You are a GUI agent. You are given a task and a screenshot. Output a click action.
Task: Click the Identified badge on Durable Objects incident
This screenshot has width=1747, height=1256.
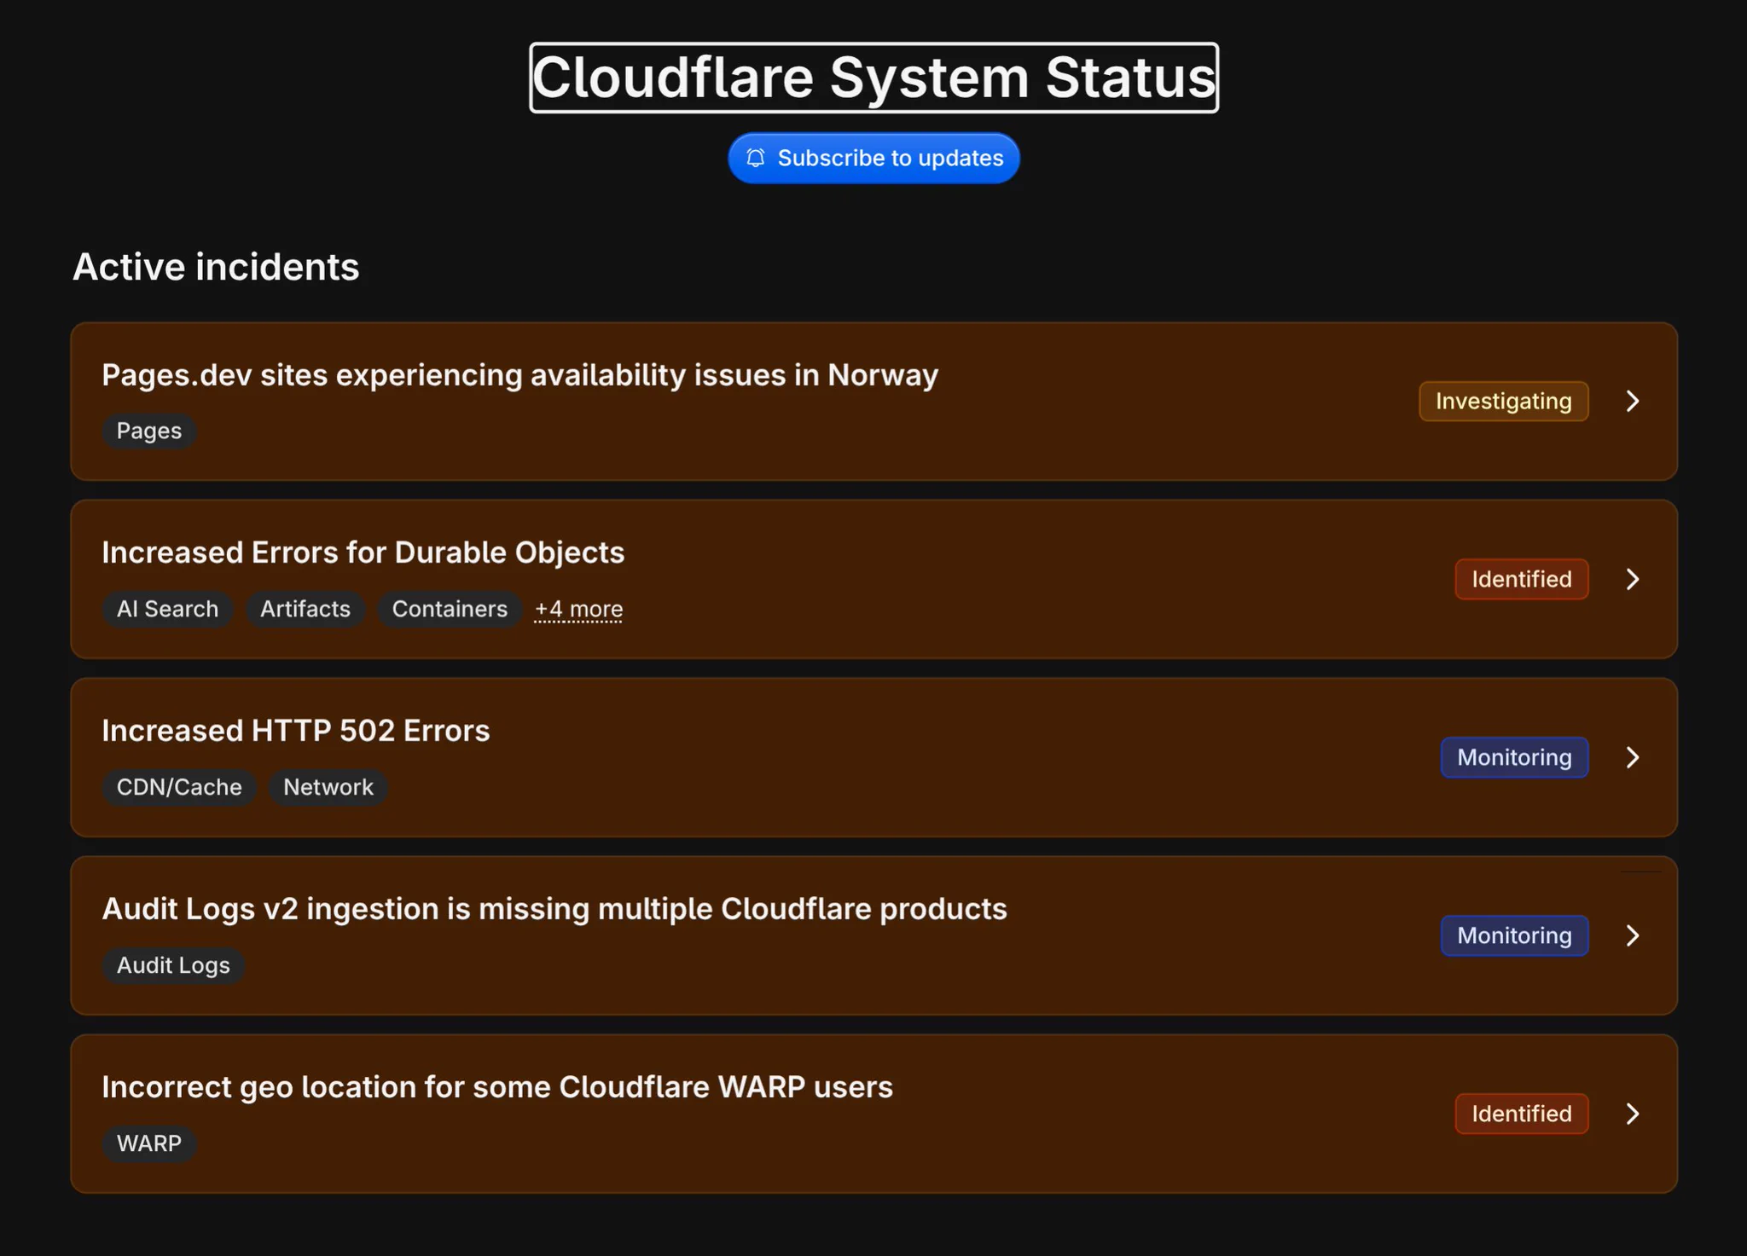click(x=1521, y=580)
